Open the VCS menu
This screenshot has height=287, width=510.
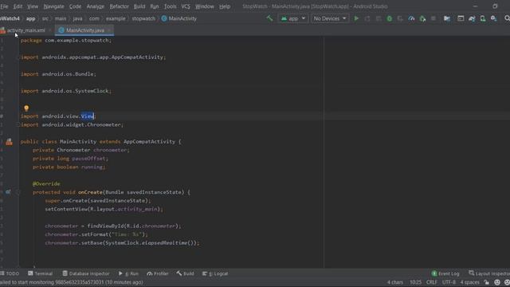[x=186, y=6]
